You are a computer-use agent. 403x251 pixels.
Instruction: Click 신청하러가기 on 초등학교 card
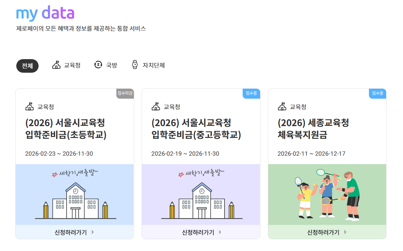[75, 232]
